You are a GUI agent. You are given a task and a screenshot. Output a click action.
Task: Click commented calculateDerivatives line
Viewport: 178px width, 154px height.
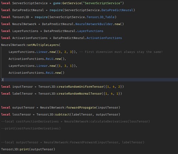coord(75,121)
